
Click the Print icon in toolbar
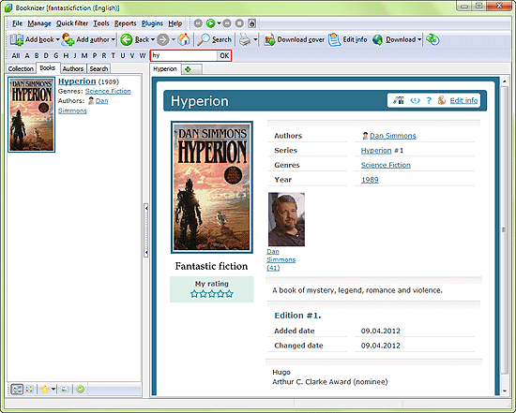pyautogui.click(x=245, y=40)
